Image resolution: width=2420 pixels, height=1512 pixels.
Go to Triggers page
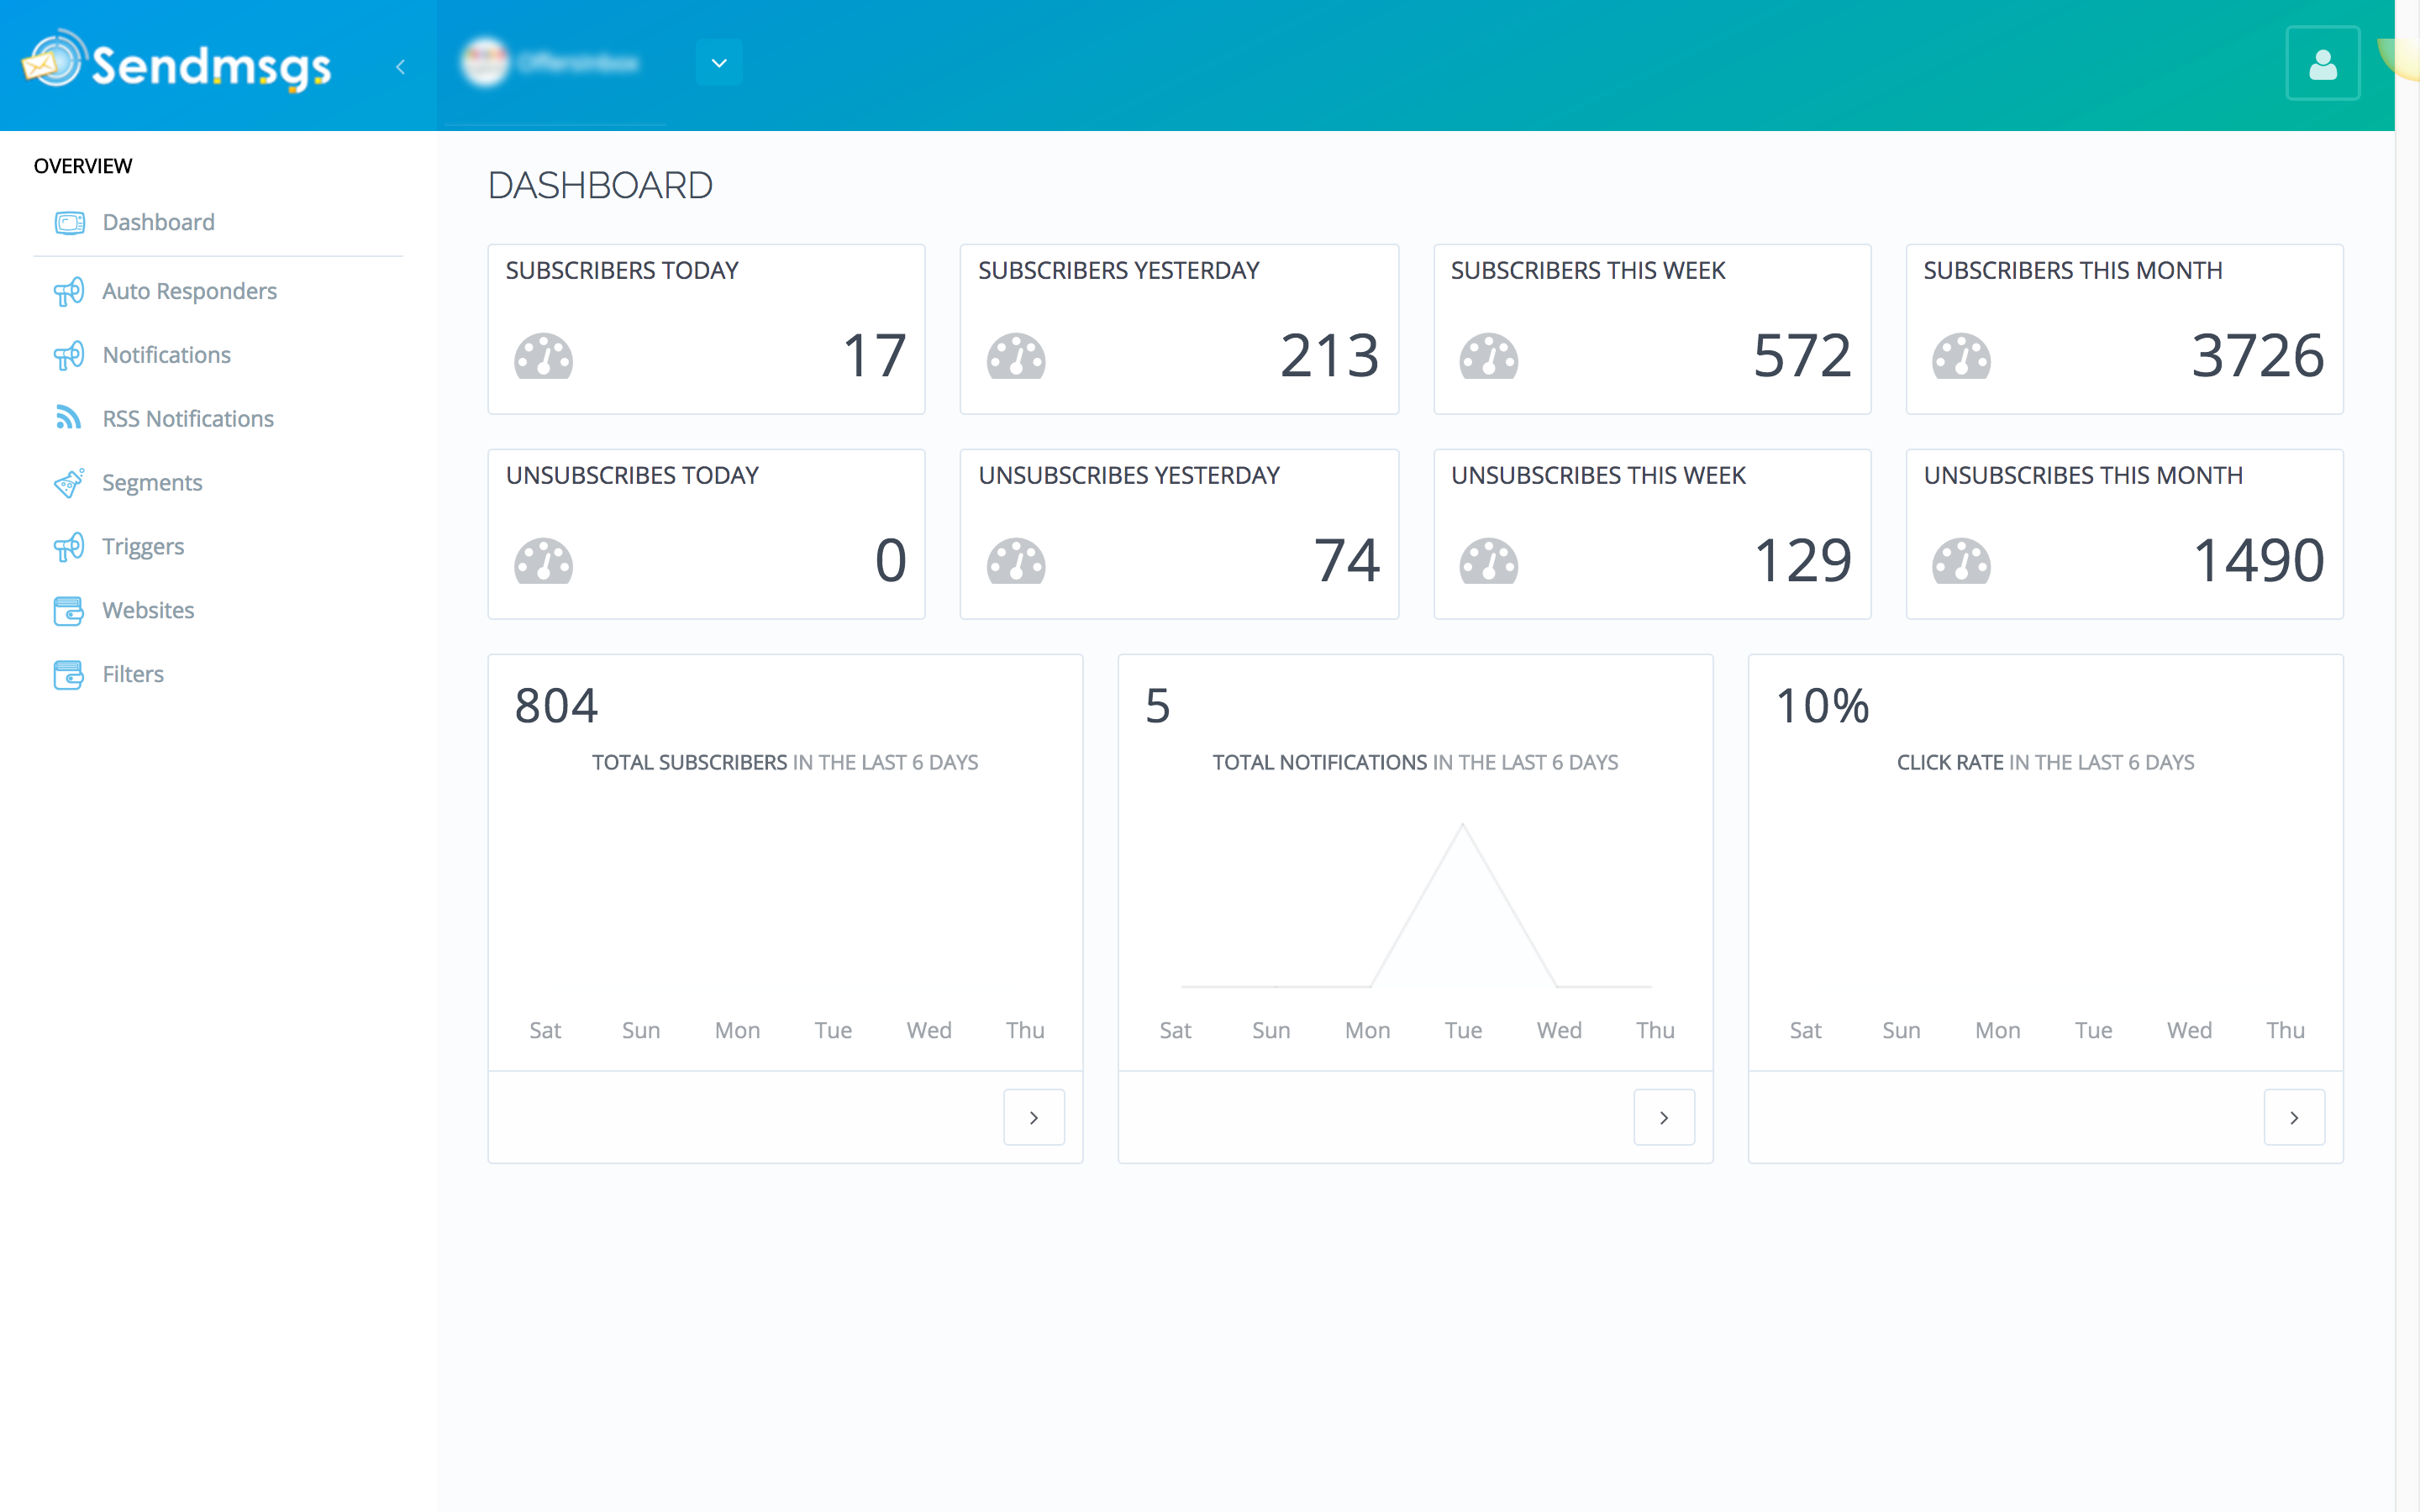[x=143, y=546]
